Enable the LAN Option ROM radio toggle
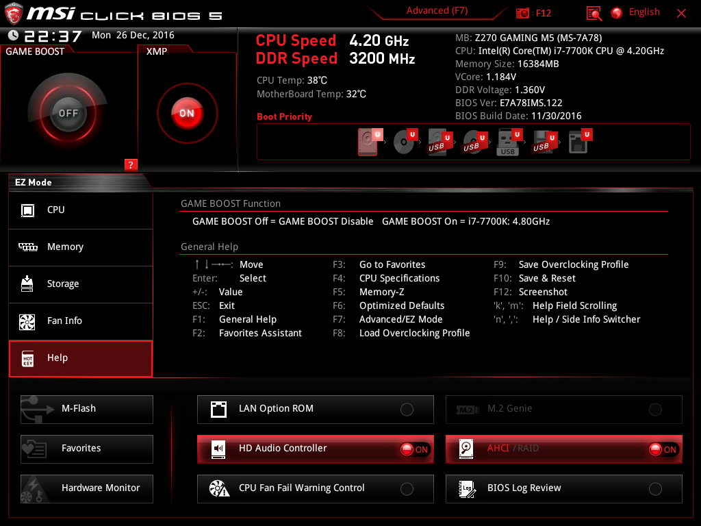701x526 pixels. point(407,410)
